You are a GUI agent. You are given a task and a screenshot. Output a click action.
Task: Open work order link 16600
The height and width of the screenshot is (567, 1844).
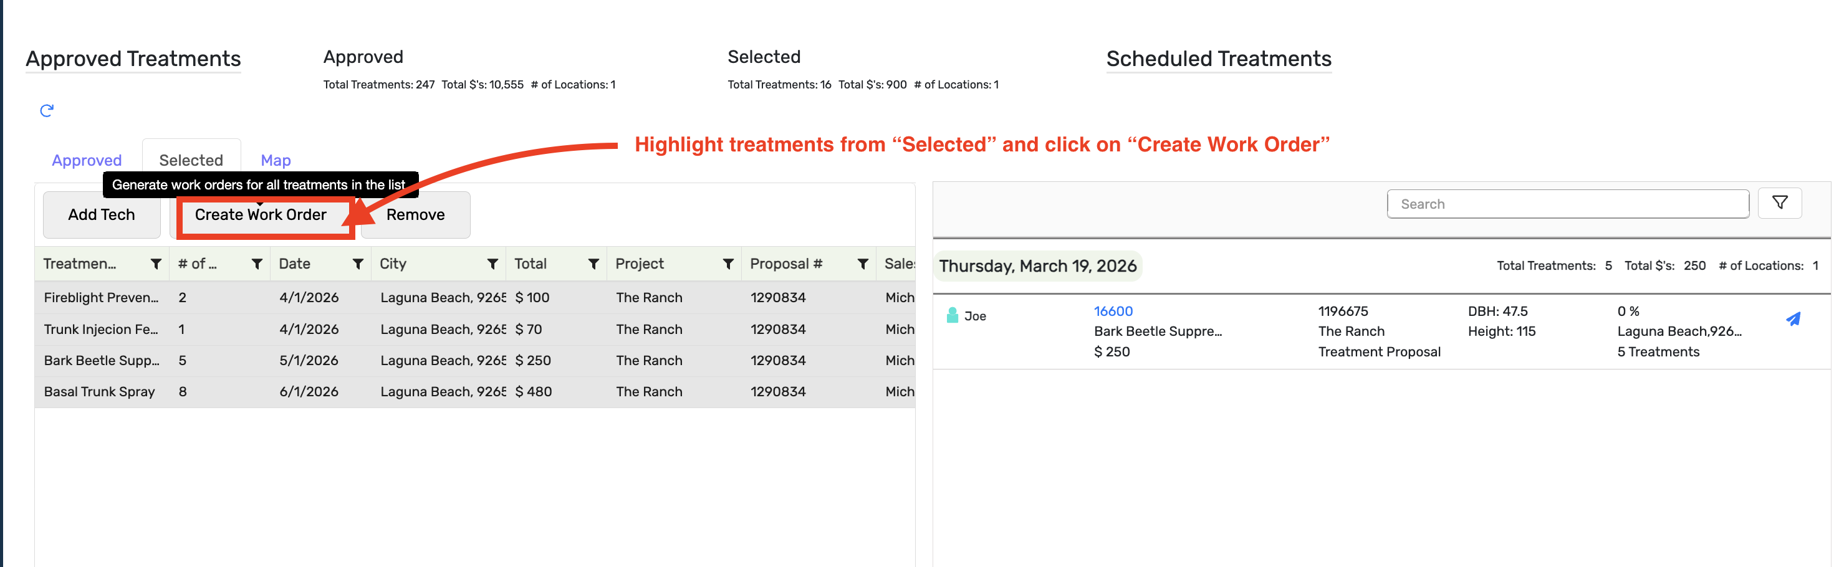1113,312
